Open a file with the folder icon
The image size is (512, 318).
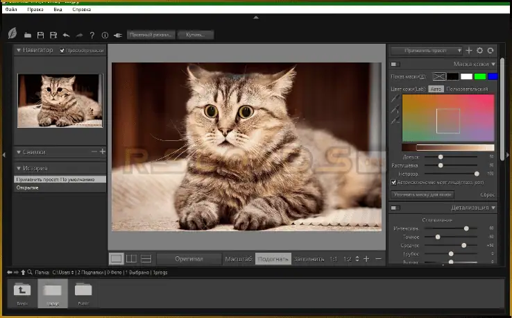28,35
